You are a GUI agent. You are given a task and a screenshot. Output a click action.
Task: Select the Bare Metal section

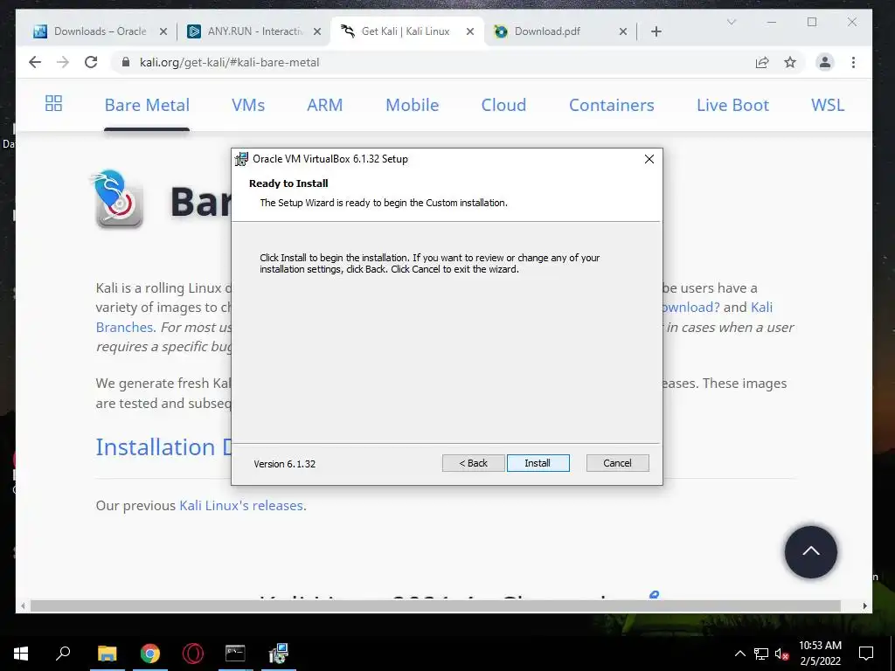tap(147, 105)
